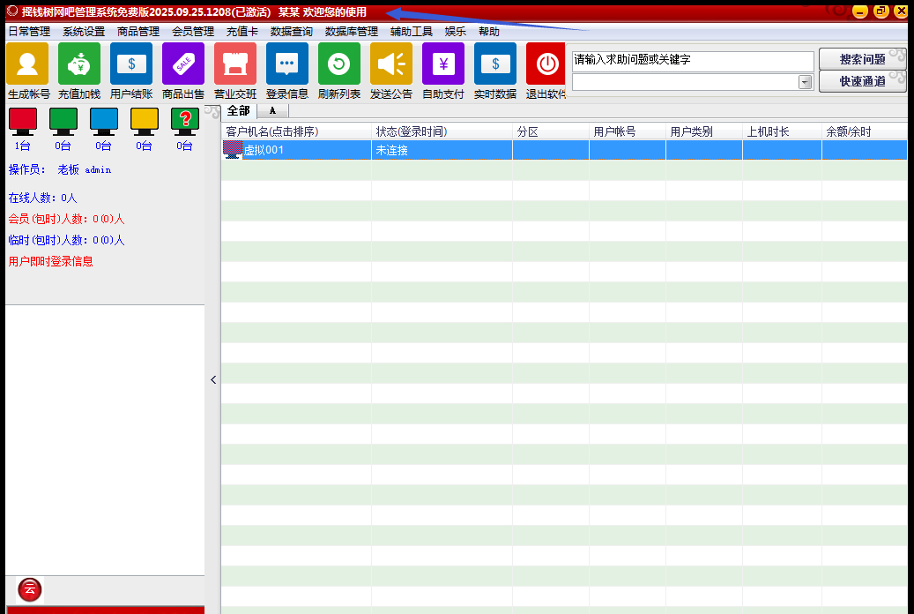Image resolution: width=914 pixels, height=614 pixels.
Task: Click the help keyword search input field
Action: tap(693, 61)
